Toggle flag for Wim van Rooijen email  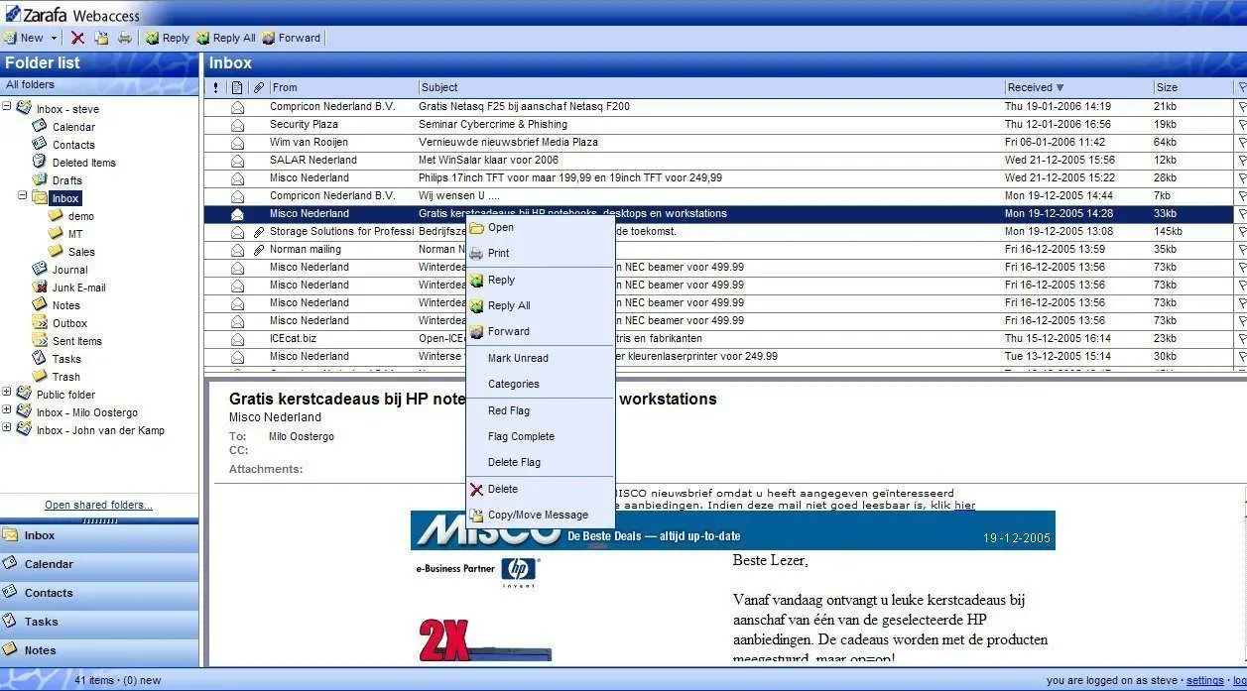pyautogui.click(x=1241, y=143)
